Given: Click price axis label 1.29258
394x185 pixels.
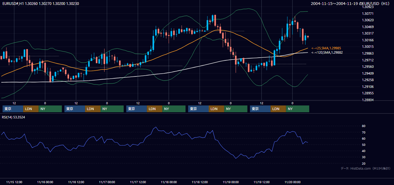Looking at the screenshot, I should click(368, 80).
